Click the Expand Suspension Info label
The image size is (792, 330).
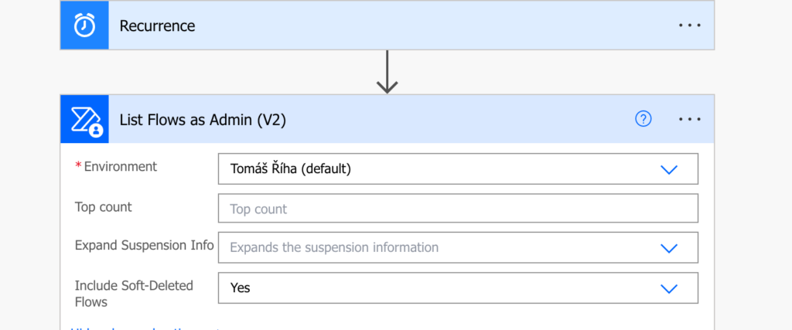point(145,246)
